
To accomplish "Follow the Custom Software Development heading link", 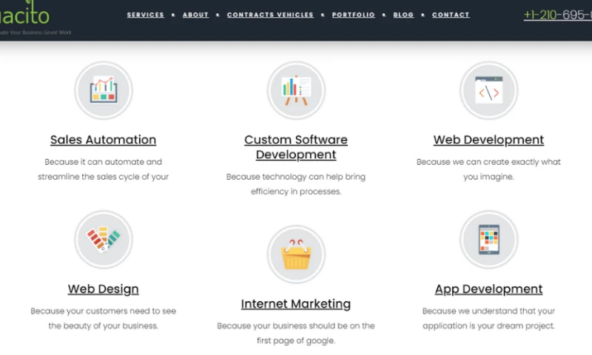I will tap(296, 147).
